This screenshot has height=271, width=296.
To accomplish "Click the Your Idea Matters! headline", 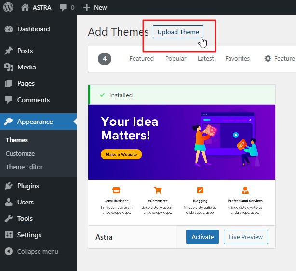I will pyautogui.click(x=130, y=128).
